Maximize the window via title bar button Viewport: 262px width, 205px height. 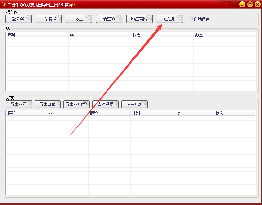pyautogui.click(x=250, y=4)
